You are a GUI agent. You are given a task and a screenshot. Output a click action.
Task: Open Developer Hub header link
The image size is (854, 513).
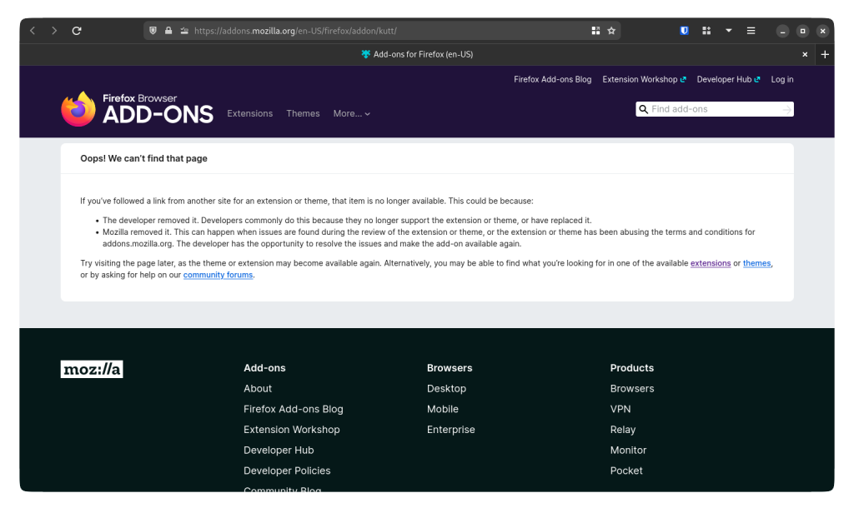(x=728, y=79)
